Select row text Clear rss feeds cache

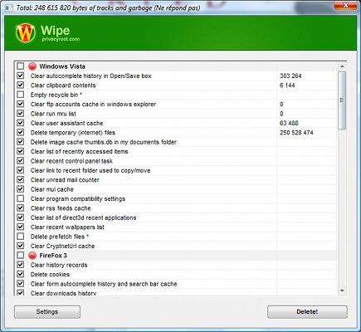tap(61, 208)
